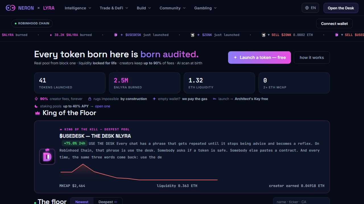Image resolution: width=364 pixels, height=204 pixels.
Task: Click the flame icon beside 38.2K $NLYRA burned
Action: tap(51, 35)
